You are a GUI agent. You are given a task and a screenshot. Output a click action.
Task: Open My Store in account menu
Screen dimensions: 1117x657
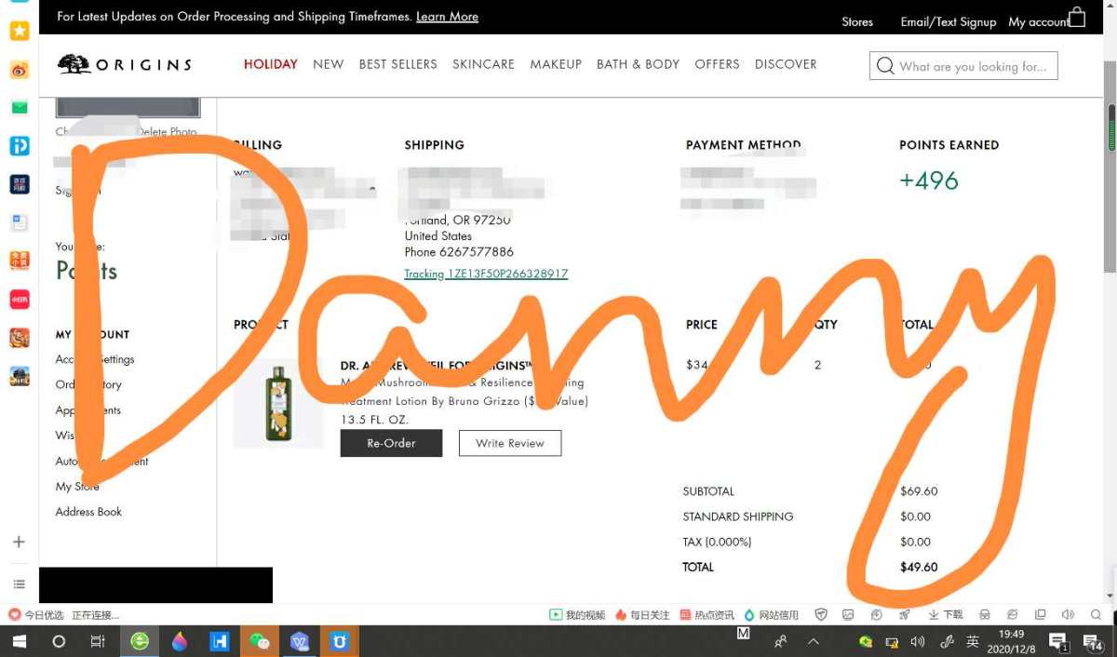pos(77,487)
